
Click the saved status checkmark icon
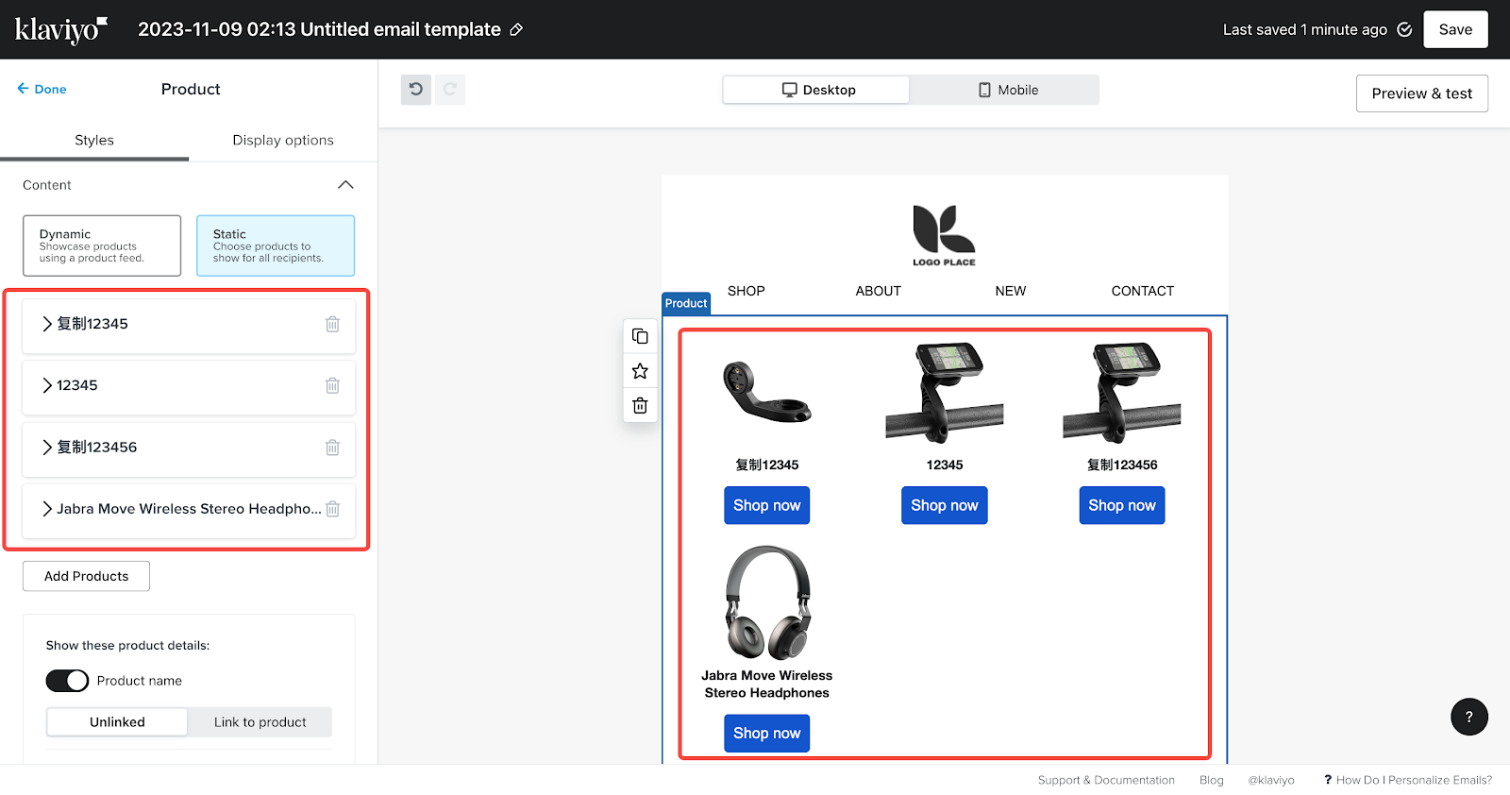1404,29
